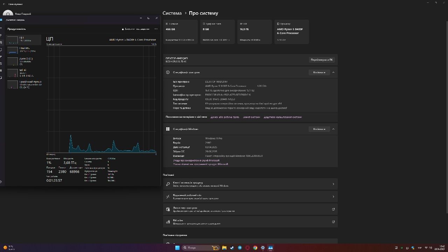Select the Пам'ять performance item
Screen dimensions: 448x252
tap(24, 50)
